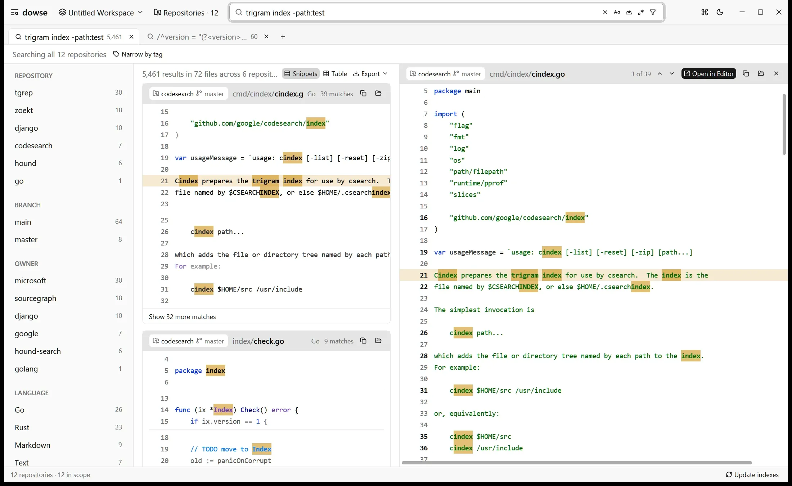Close the /^version search tab

tap(266, 37)
